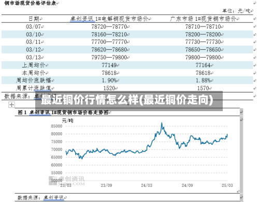Viewport: 259px width, 202px height.
Task: Click the price cell 79750—79800
Action: (109, 57)
